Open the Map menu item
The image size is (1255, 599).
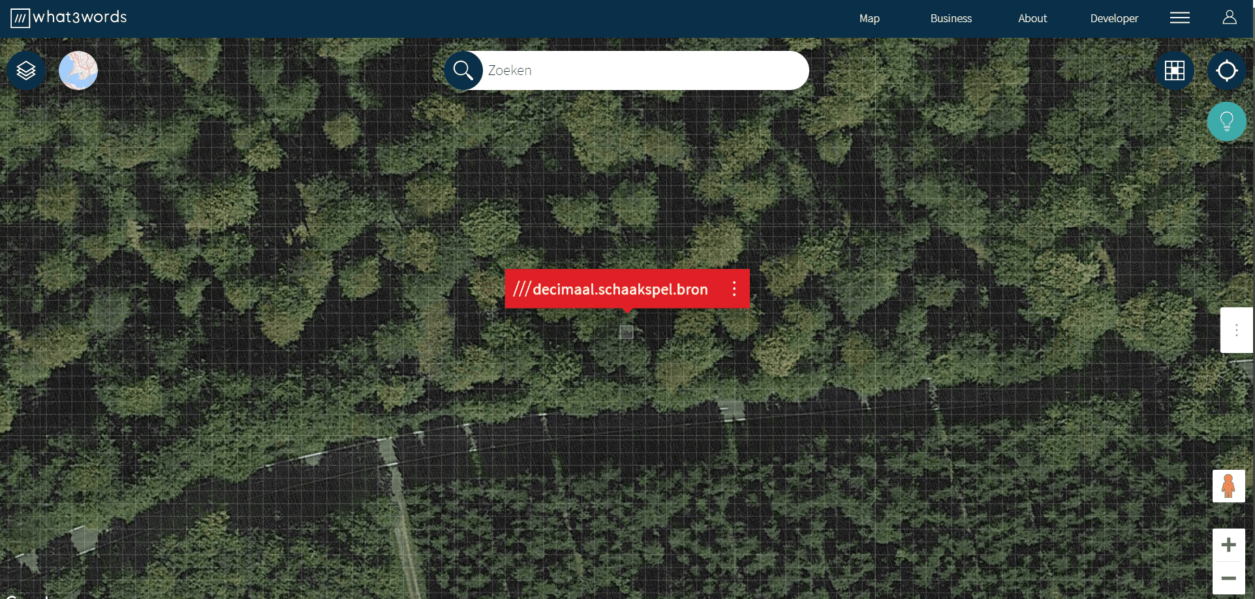[869, 18]
